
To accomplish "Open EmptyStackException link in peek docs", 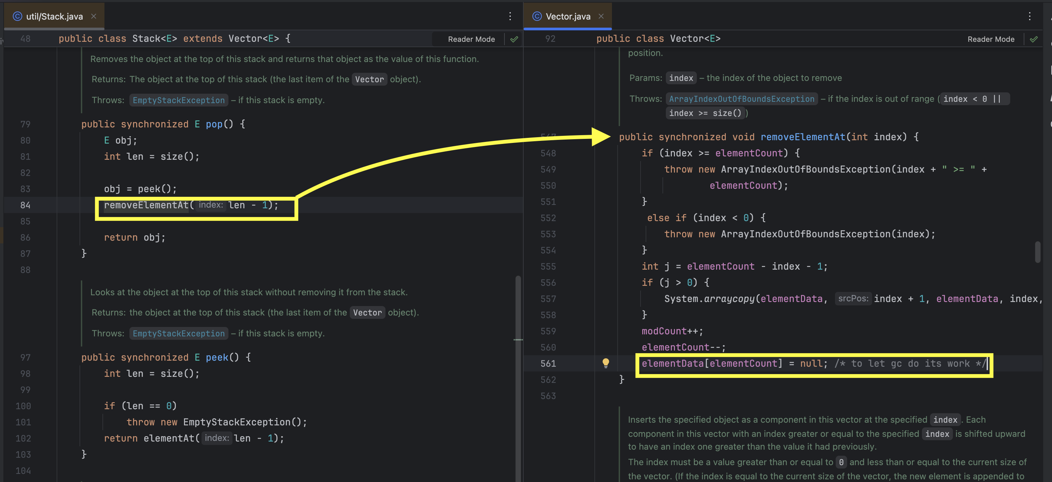I will [179, 333].
